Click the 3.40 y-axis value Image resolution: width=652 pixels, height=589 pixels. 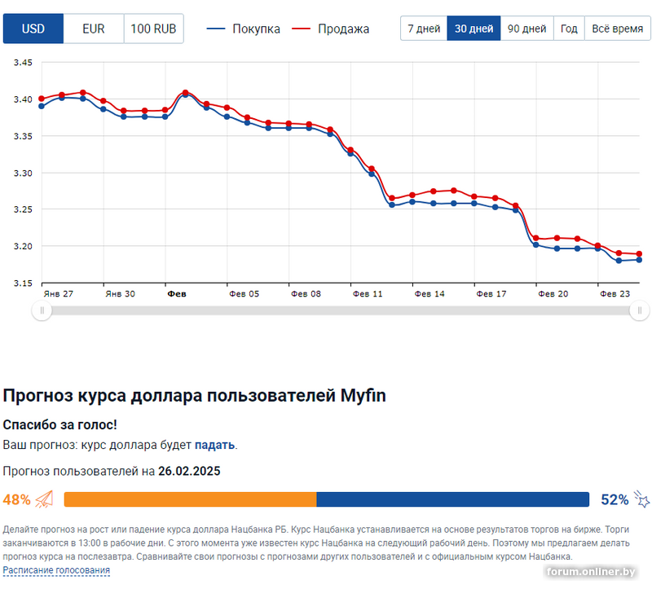(x=23, y=99)
